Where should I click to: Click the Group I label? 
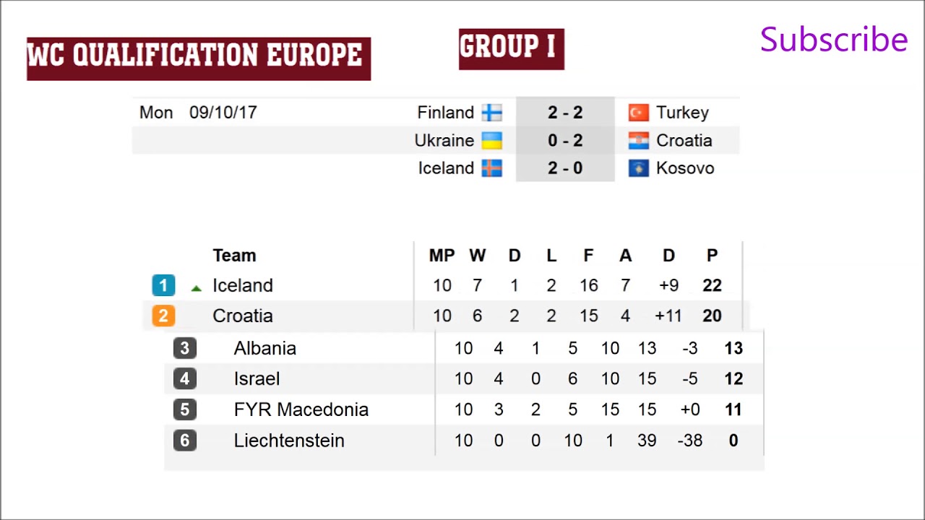511,48
